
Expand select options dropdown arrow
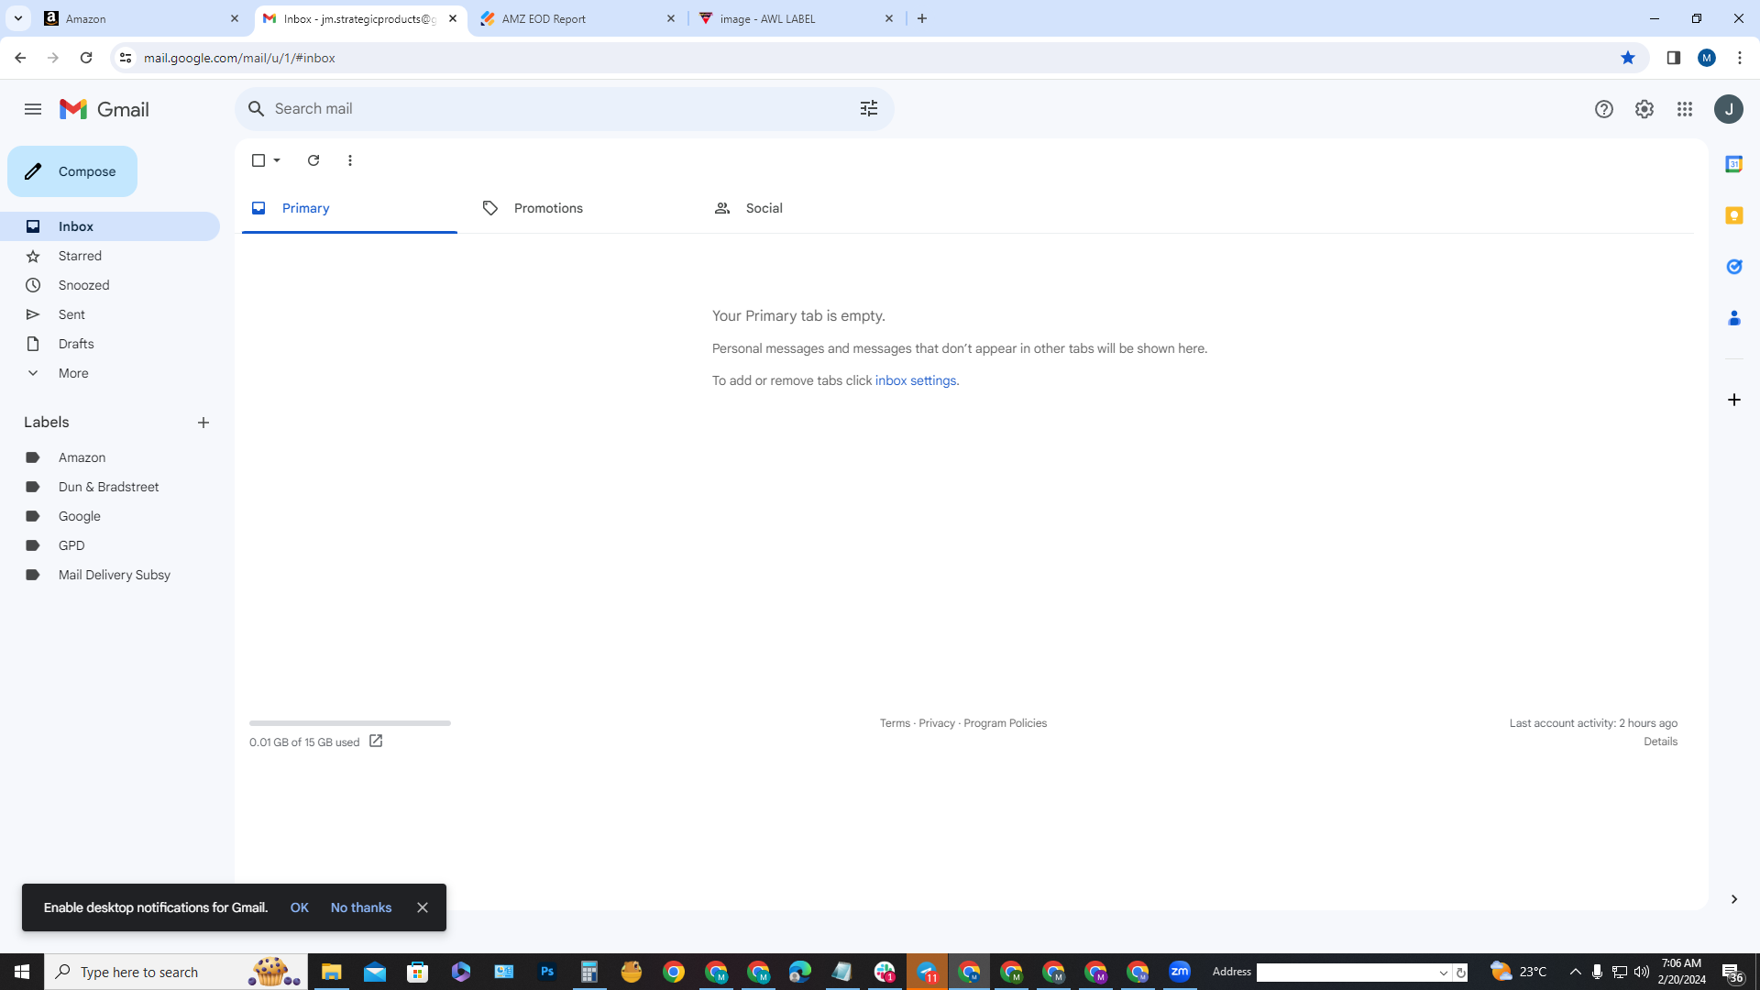(277, 160)
